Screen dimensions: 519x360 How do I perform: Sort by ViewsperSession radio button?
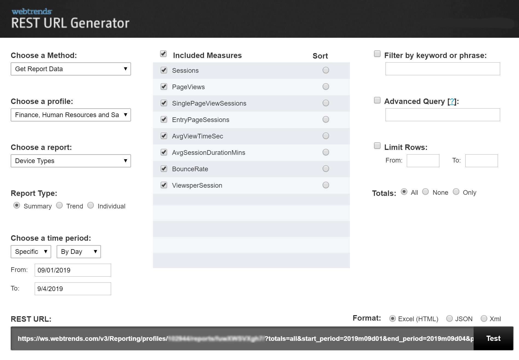point(326,185)
